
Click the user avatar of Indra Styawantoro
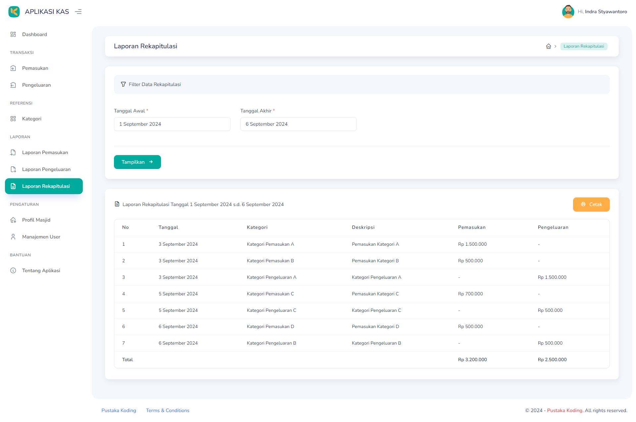pyautogui.click(x=568, y=12)
